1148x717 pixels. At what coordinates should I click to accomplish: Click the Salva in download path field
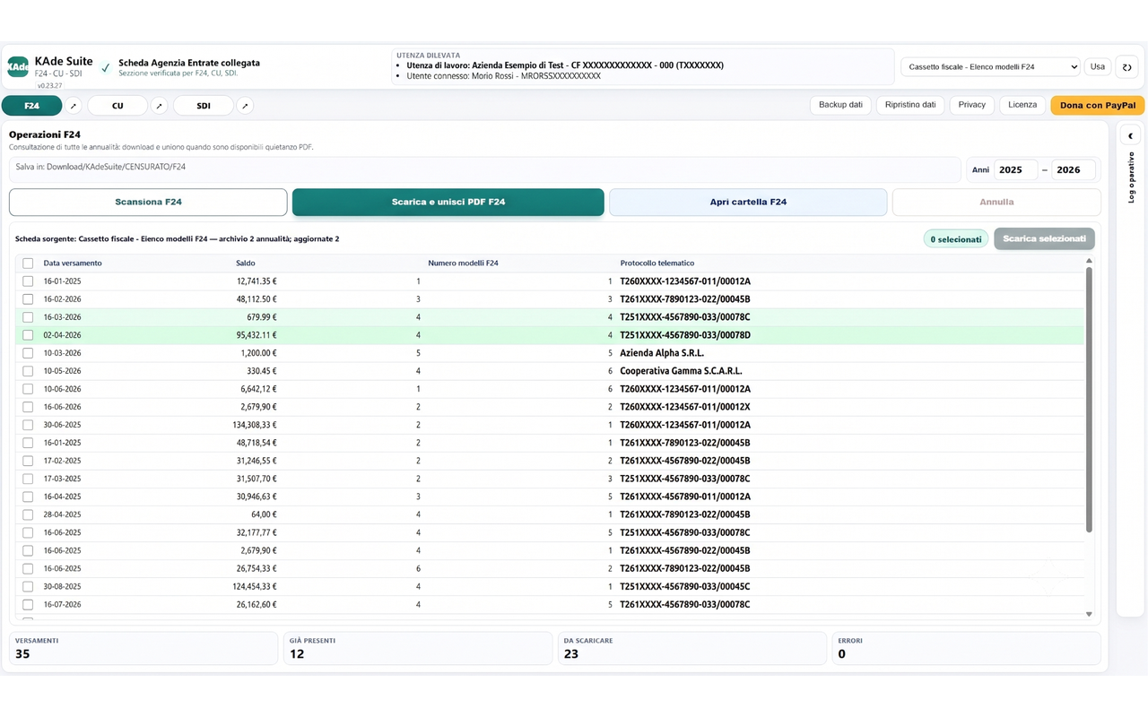click(485, 169)
